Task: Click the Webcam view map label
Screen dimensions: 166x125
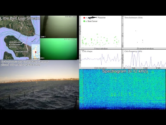Action: point(21,52)
